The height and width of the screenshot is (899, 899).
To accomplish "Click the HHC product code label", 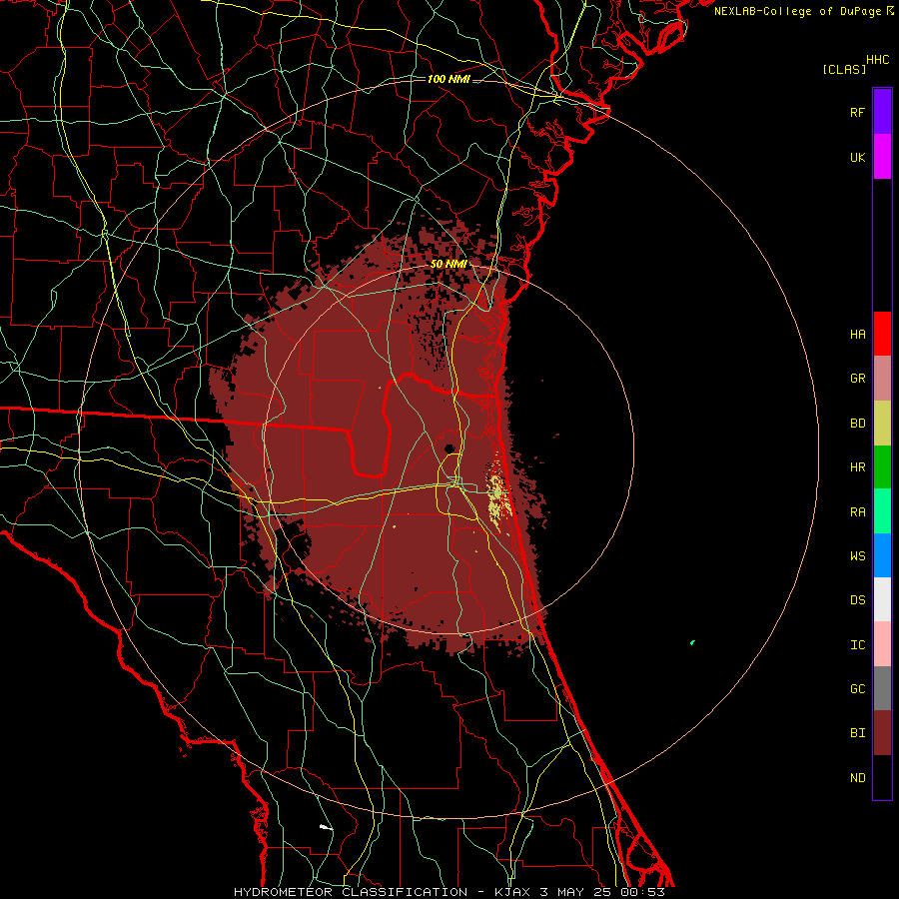I will (x=878, y=60).
